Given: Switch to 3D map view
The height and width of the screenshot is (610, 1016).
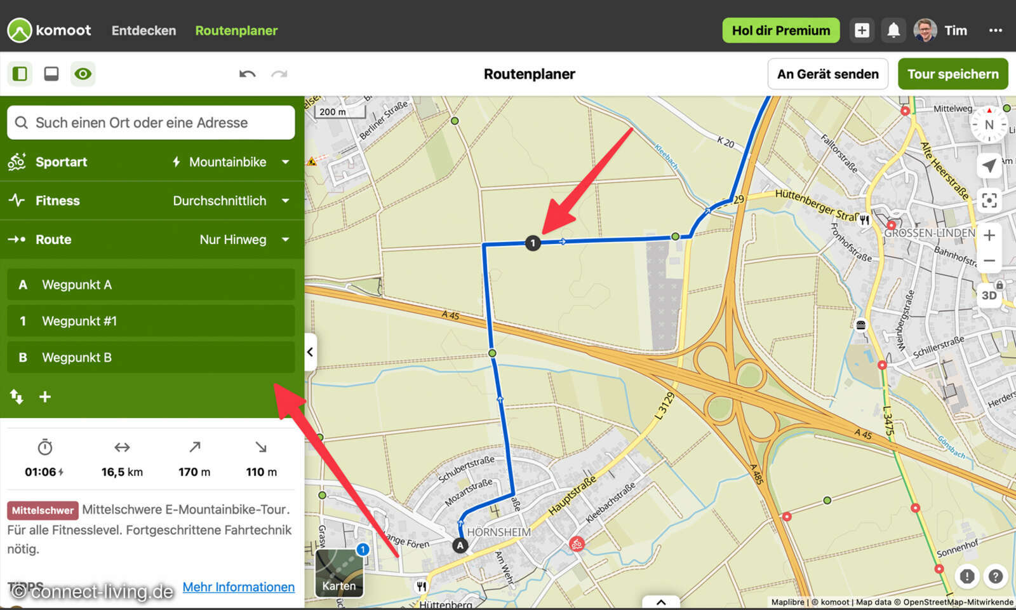Looking at the screenshot, I should pos(989,294).
